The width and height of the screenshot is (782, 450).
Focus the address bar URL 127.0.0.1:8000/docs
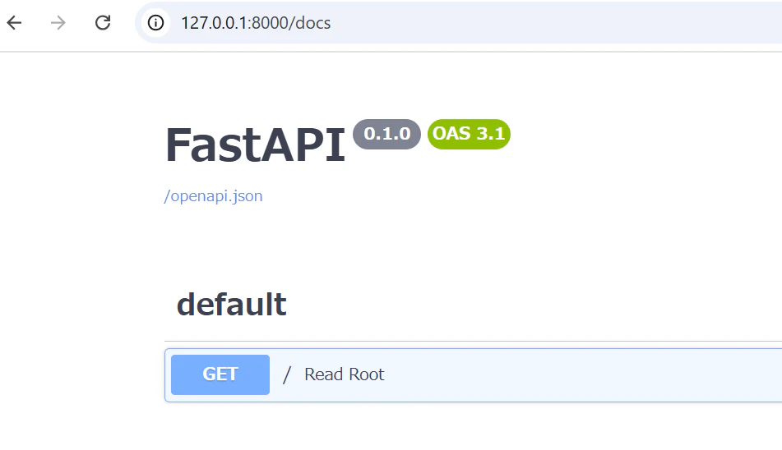[x=256, y=23]
